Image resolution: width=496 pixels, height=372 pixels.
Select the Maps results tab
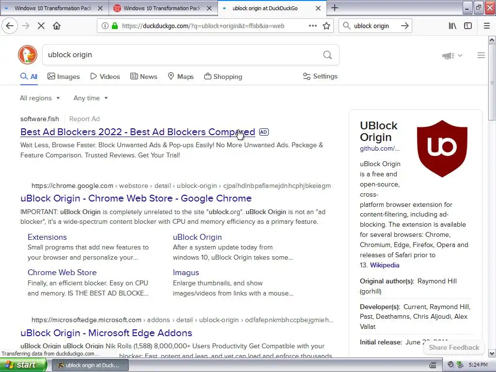181,77
